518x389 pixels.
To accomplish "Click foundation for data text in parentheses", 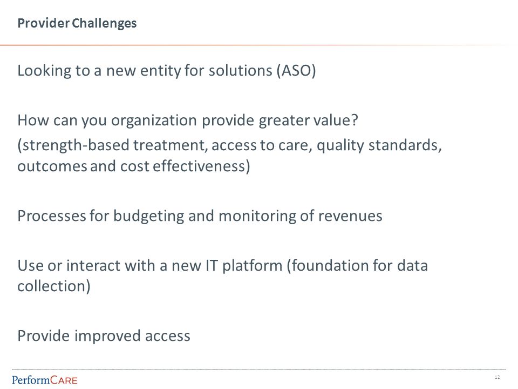I will [357, 266].
